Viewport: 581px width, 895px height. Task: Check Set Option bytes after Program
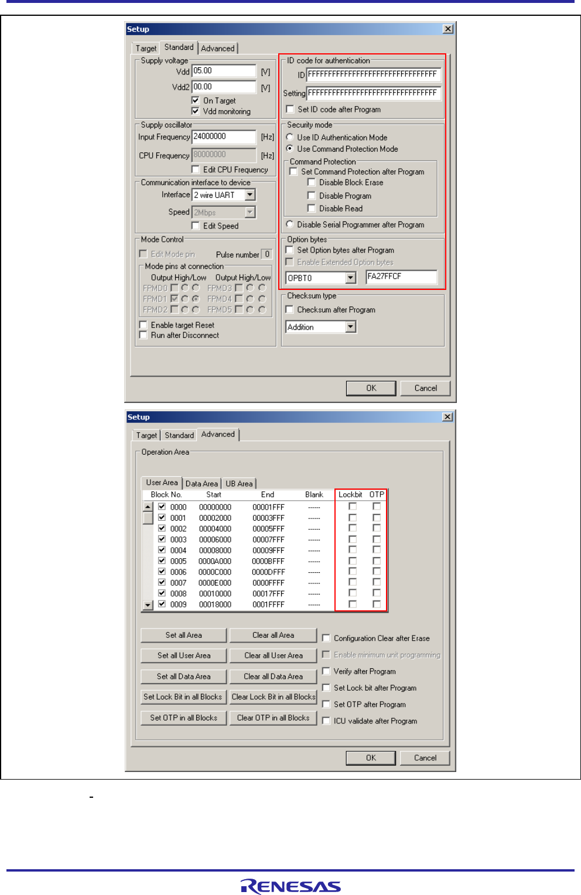click(x=289, y=250)
